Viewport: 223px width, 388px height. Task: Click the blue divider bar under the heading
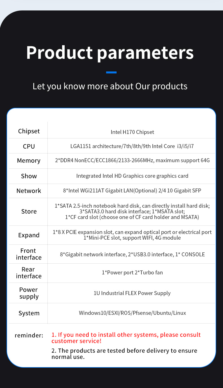coord(111,72)
